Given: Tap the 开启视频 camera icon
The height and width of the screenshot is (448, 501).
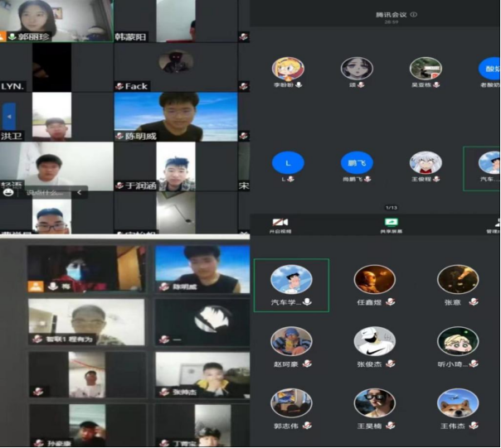Looking at the screenshot, I should [x=280, y=222].
